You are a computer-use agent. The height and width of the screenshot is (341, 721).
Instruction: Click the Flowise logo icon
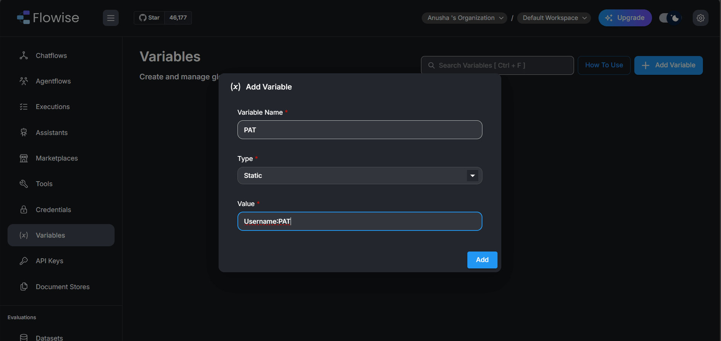[x=23, y=18]
